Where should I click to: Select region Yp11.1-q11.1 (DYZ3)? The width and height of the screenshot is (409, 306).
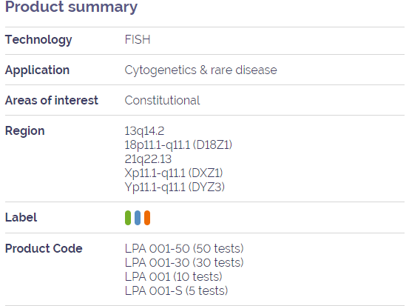[175, 187]
